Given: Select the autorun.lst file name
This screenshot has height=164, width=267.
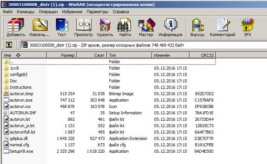Looking at the screenshot, I should pyautogui.click(x=20, y=119).
